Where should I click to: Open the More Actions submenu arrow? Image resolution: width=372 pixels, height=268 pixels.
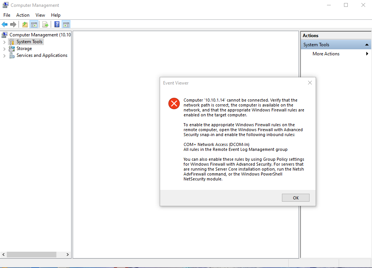(367, 54)
